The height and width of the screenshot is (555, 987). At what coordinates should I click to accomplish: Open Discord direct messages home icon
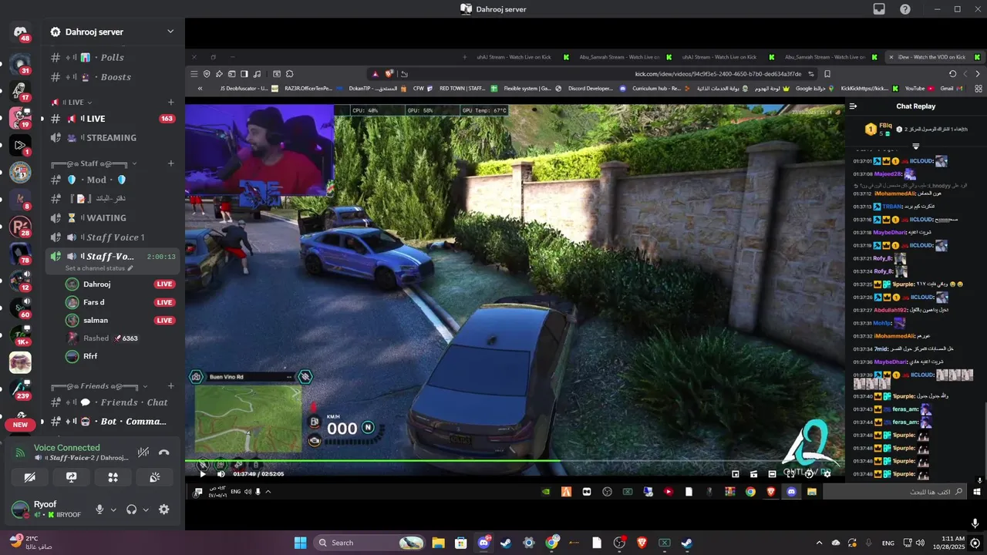tap(20, 32)
